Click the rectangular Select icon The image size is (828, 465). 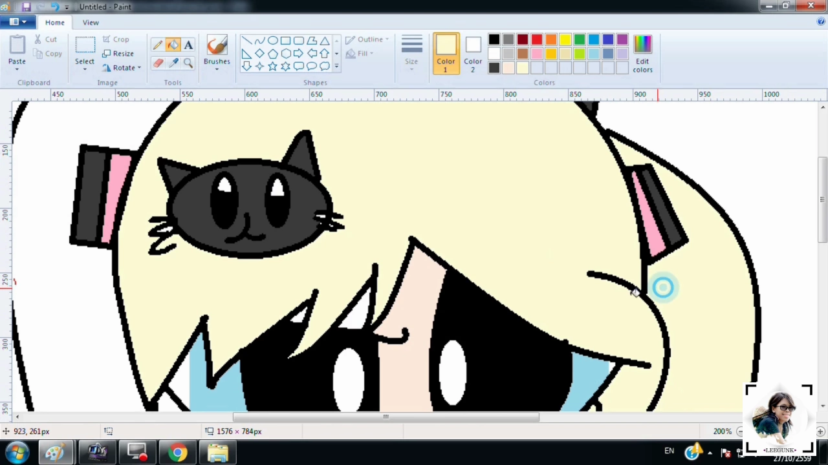click(x=85, y=45)
